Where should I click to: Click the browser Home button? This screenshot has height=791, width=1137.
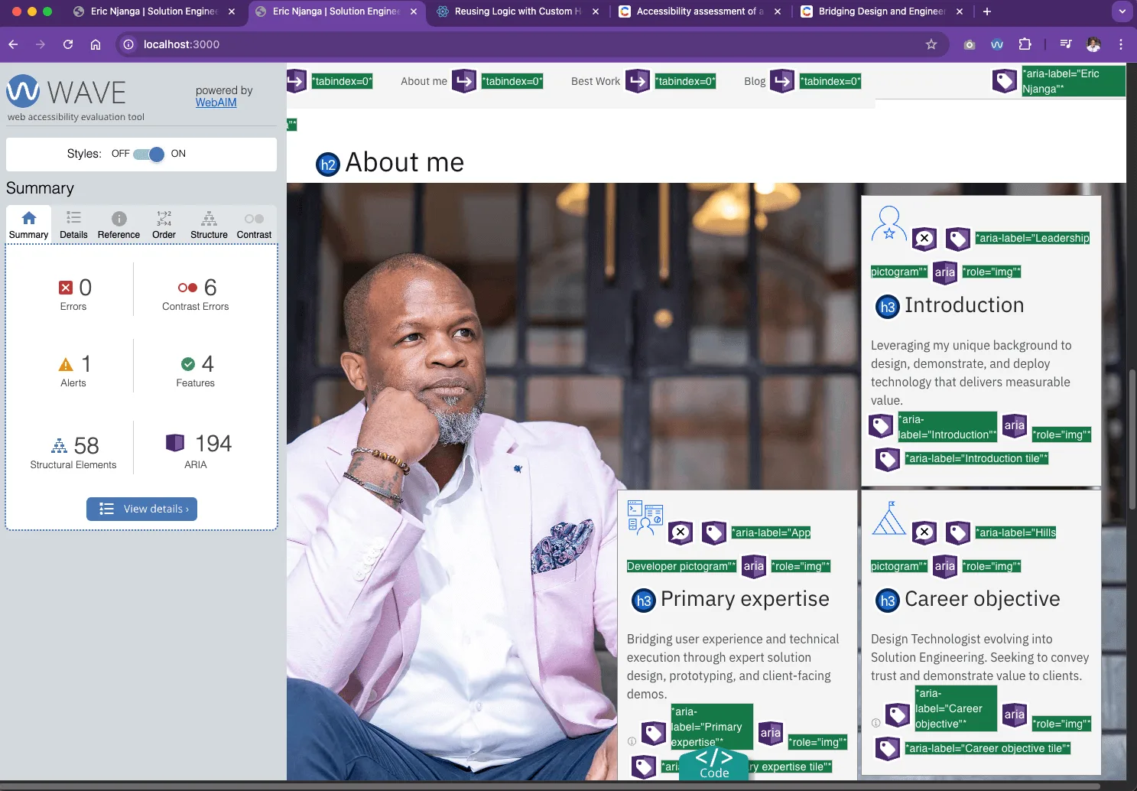96,44
